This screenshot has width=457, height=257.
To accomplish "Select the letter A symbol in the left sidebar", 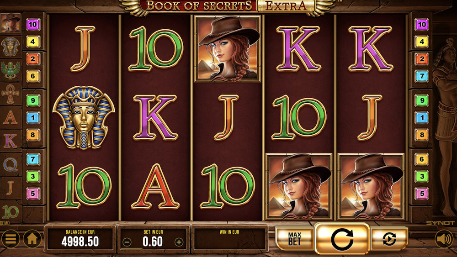I will tap(11, 118).
